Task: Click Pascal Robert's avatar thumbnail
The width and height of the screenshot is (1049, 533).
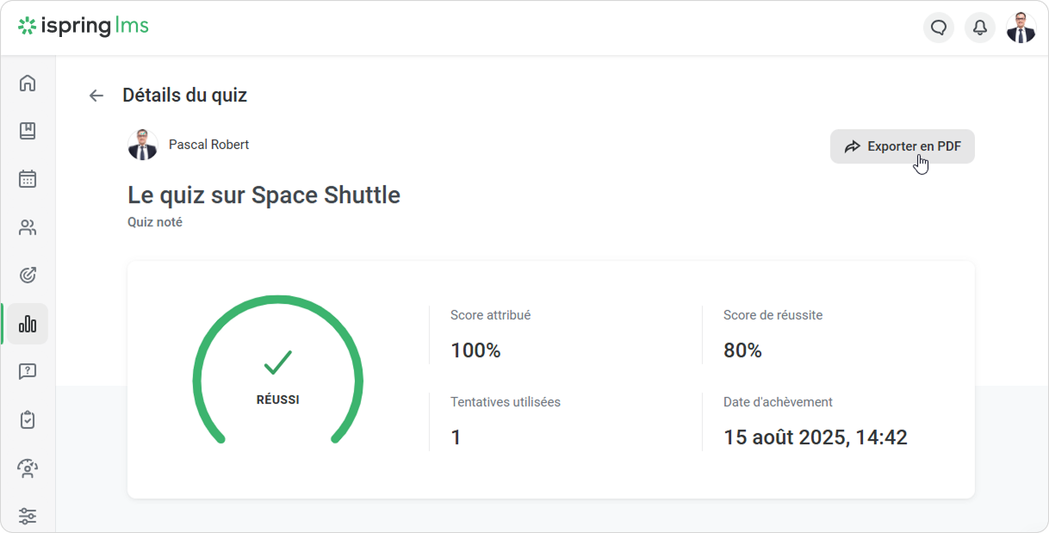Action: pyautogui.click(x=143, y=146)
